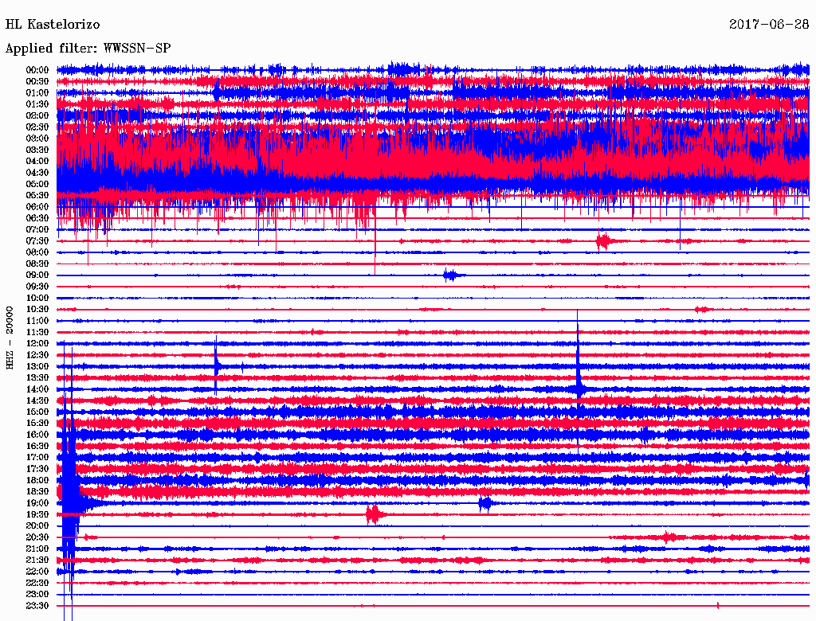The height and width of the screenshot is (621, 816).
Task: Click the 07:30 time label
Action: point(37,240)
